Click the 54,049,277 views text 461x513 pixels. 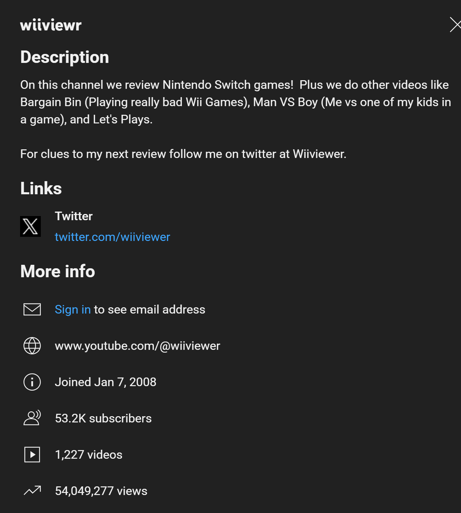tap(101, 491)
